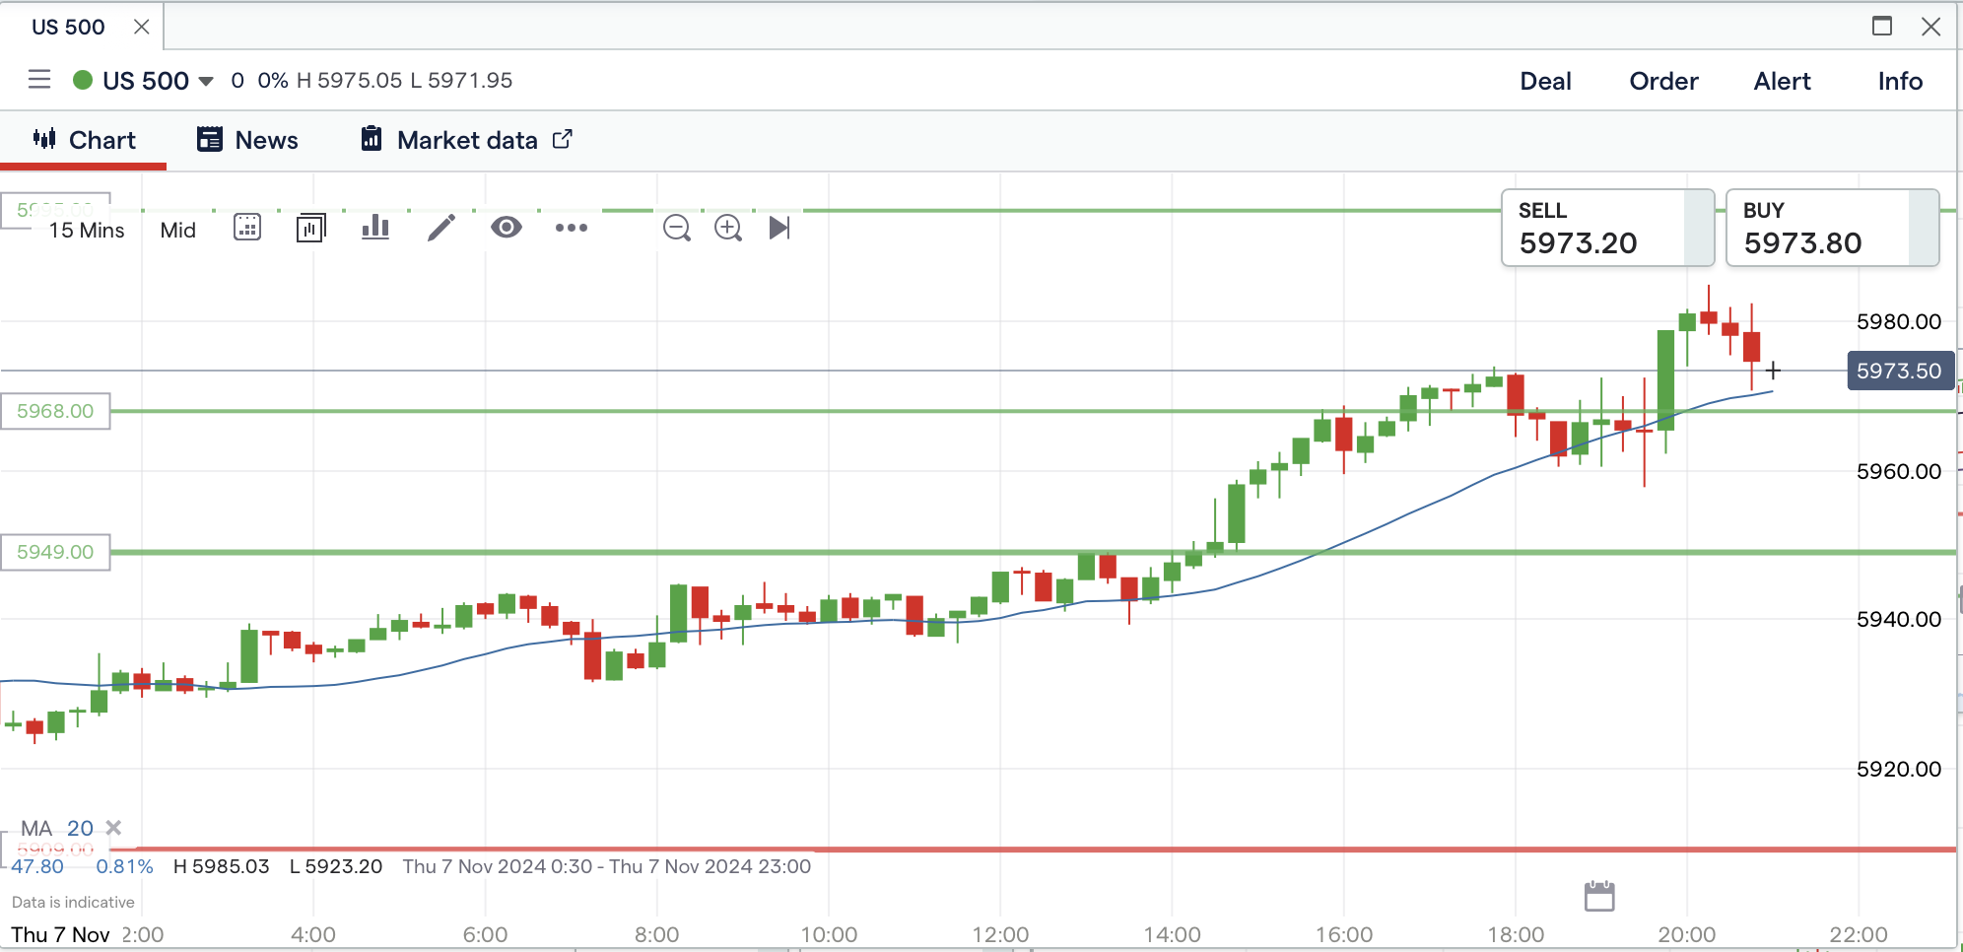The image size is (1963, 952).
Task: Zoom in on the chart
Action: [728, 229]
